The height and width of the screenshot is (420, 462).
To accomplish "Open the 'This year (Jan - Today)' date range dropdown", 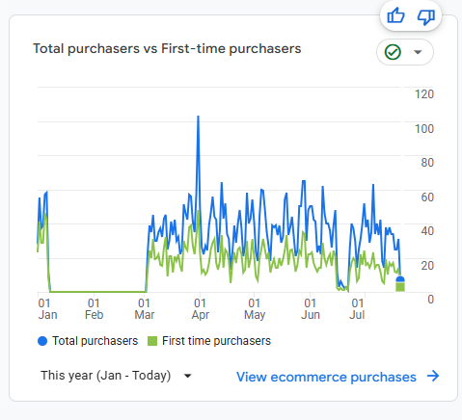I will pyautogui.click(x=116, y=376).
